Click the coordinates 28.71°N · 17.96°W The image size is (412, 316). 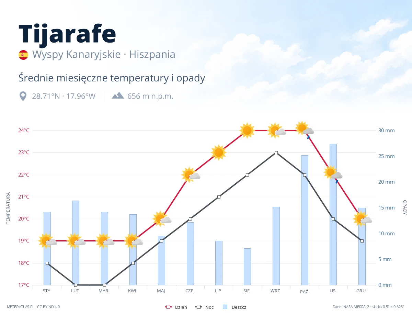pyautogui.click(x=64, y=96)
